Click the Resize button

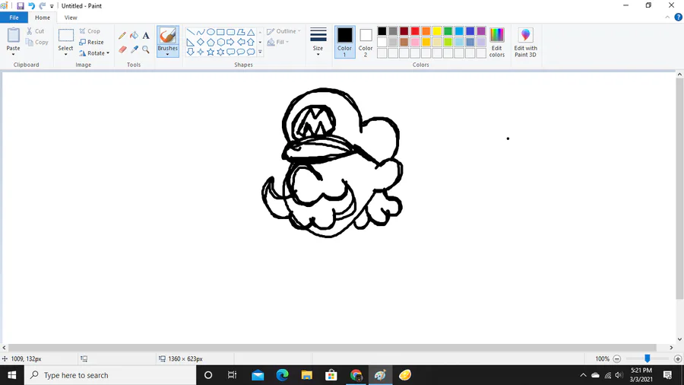tap(92, 43)
